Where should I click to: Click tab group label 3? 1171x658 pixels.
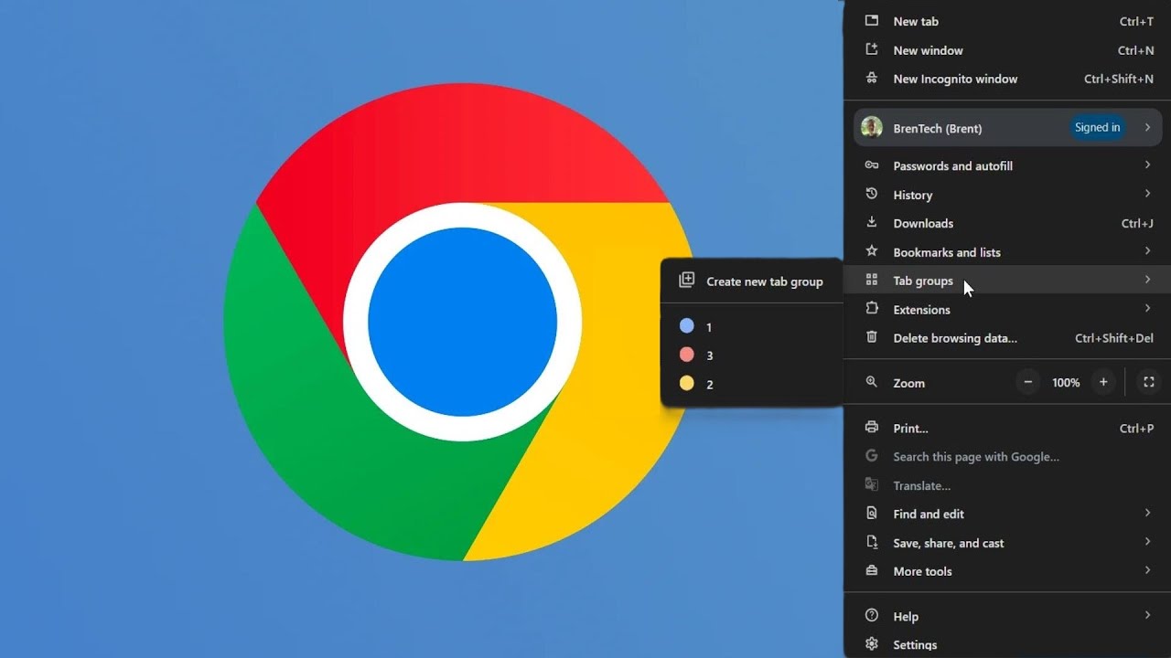click(x=709, y=356)
